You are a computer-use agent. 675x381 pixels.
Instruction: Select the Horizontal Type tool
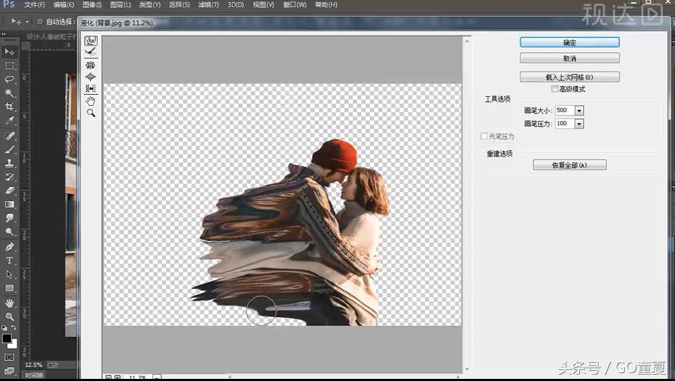[x=10, y=261]
